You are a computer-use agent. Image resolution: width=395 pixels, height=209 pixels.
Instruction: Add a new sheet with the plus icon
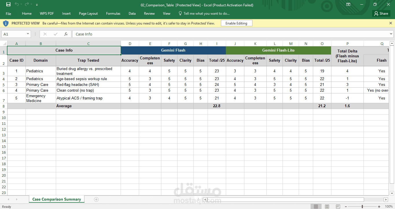click(x=96, y=199)
